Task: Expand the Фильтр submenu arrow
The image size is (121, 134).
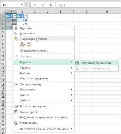Action: (71, 95)
